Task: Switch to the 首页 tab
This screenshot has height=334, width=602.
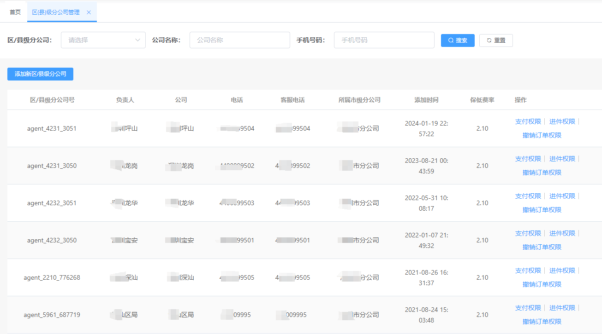Action: click(x=15, y=12)
